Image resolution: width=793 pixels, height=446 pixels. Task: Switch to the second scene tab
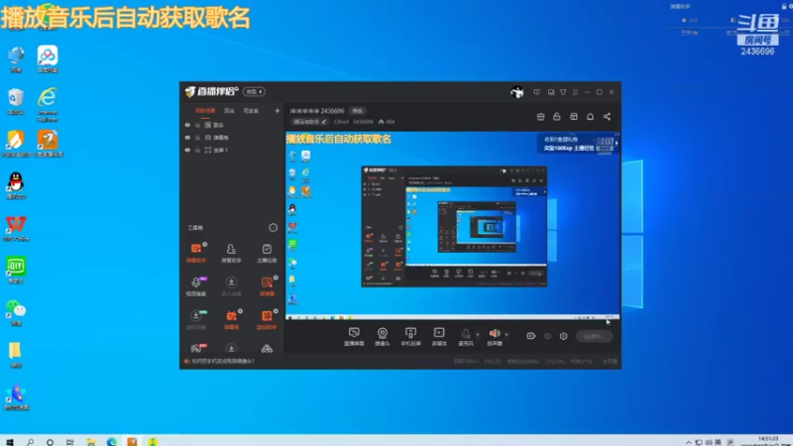(x=229, y=111)
